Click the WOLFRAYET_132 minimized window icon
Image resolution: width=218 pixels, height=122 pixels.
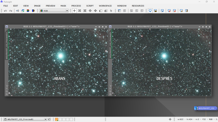coord(206,108)
